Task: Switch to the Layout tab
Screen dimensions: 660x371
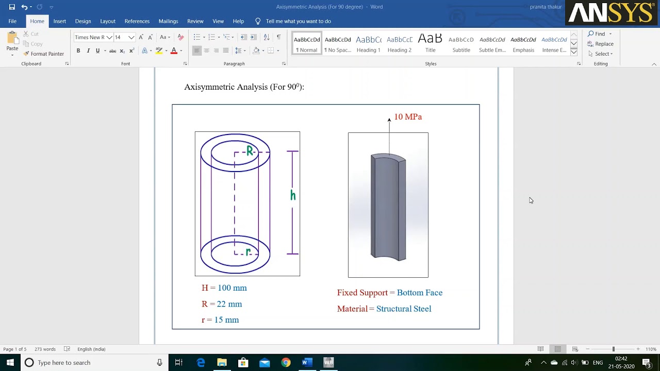Action: tap(108, 21)
